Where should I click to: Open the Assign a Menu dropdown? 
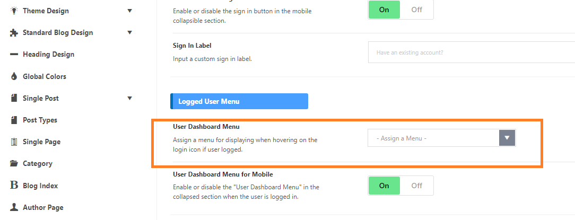pyautogui.click(x=441, y=138)
